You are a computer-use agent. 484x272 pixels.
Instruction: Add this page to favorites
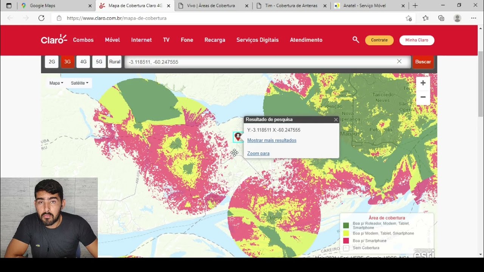[x=409, y=18]
